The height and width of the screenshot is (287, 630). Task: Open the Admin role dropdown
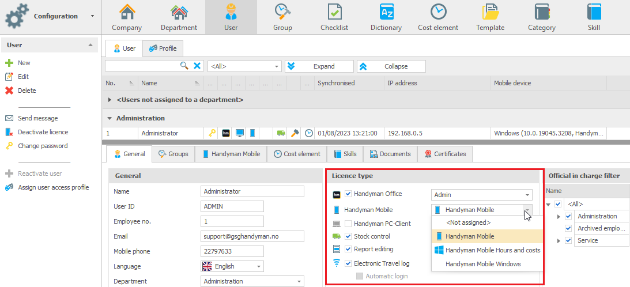(527, 195)
